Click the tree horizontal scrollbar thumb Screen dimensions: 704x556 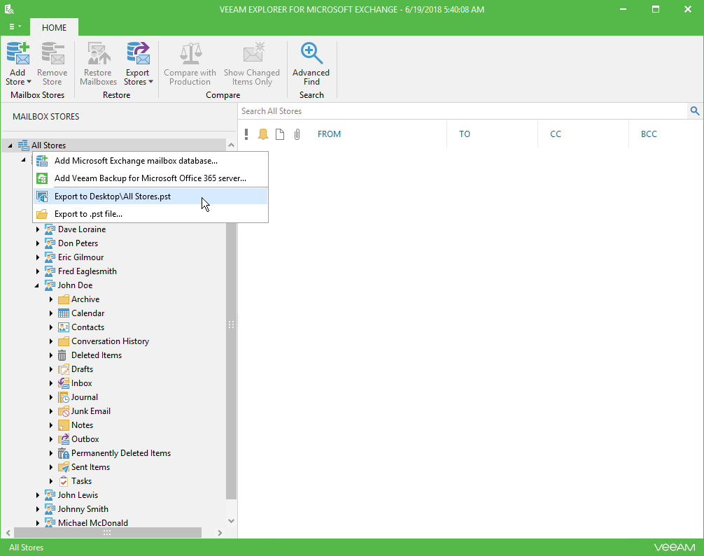point(107,533)
